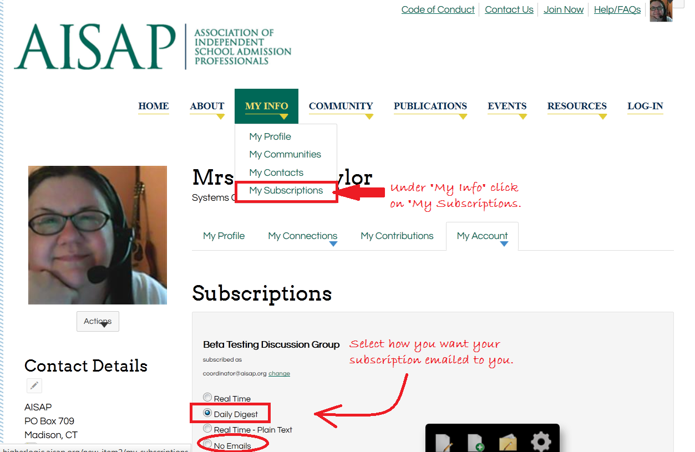The width and height of the screenshot is (695, 452).
Task: Open the Code of Conduct link
Action: pos(438,9)
